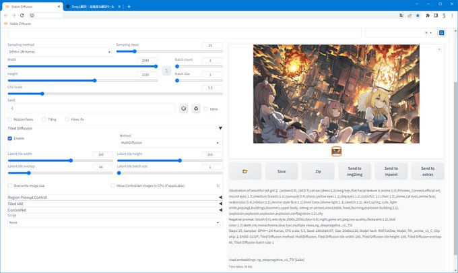
Task: Select the generated image thumbnail
Action: [x=337, y=152]
